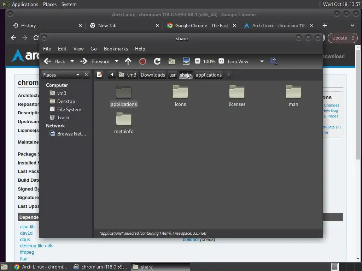Open the System menu in top panel
This screenshot has height=271, width=362.
(x=69, y=4)
